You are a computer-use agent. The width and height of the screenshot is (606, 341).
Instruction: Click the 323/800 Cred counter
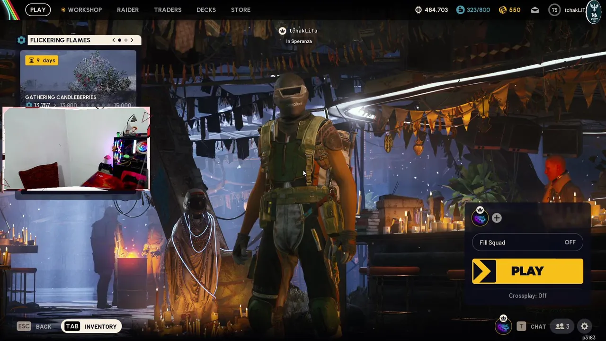point(479,10)
